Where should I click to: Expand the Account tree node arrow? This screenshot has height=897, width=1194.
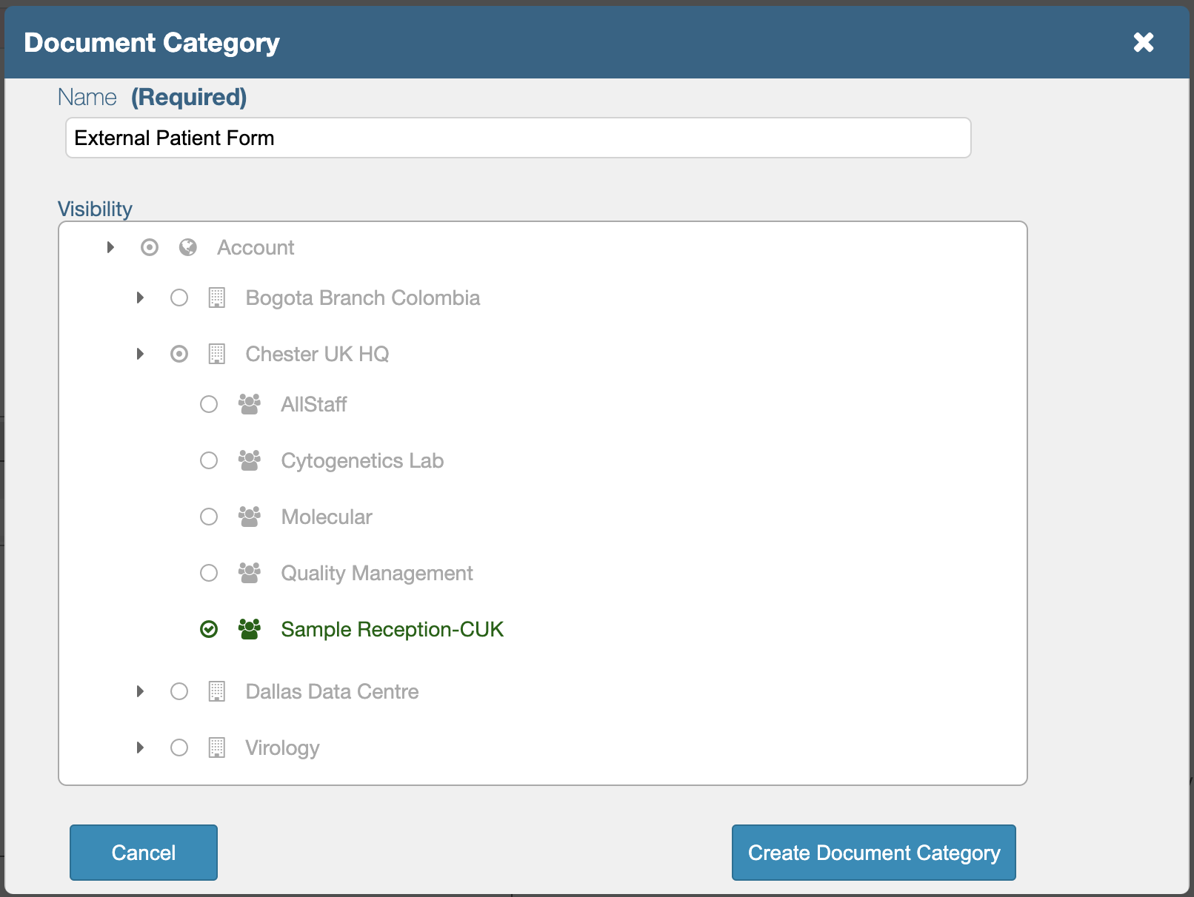tap(110, 247)
